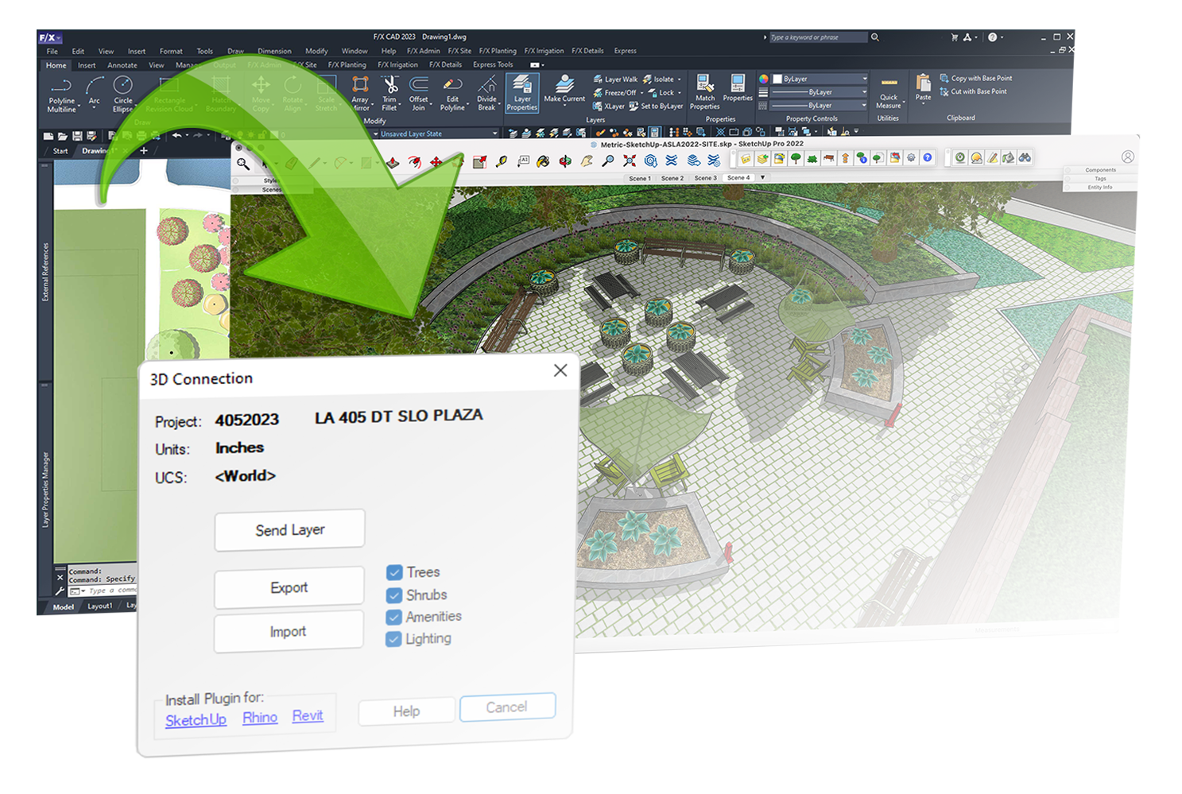Click the SketchUp Tape Measure tool
This screenshot has height=794, width=1182.
pyautogui.click(x=502, y=161)
